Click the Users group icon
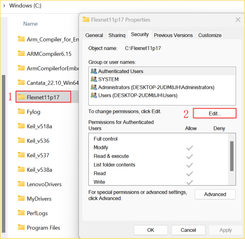The width and height of the screenshot is (245, 239). (x=94, y=95)
